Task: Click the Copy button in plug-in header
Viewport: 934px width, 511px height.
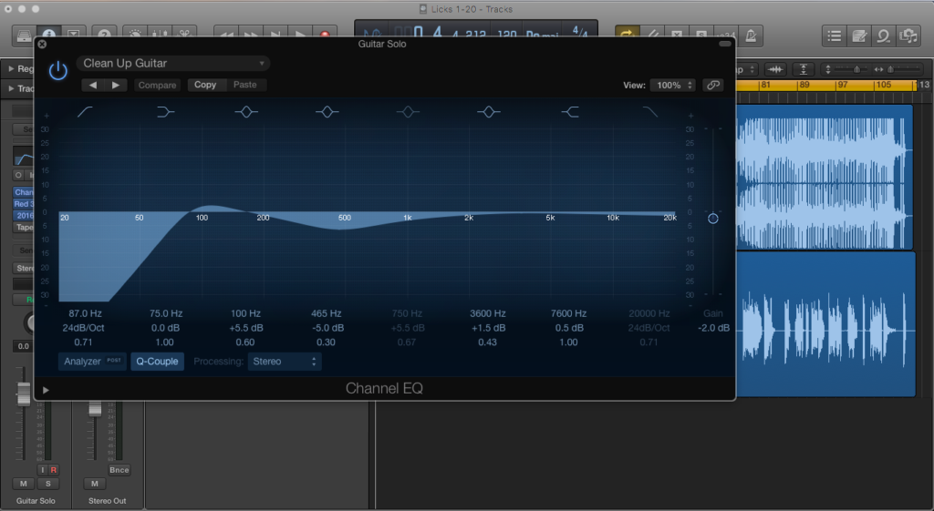Action: [205, 85]
